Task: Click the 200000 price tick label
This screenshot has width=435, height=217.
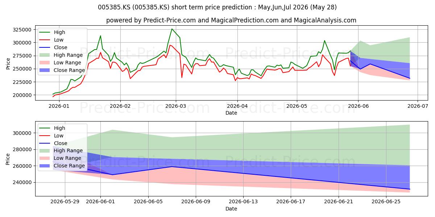Action: pos(23,95)
